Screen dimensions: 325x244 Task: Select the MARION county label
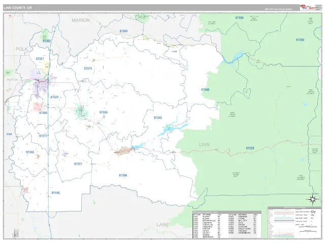point(81,20)
